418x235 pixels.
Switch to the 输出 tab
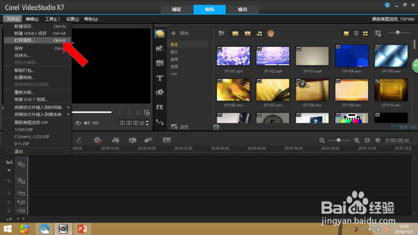pyautogui.click(x=242, y=9)
